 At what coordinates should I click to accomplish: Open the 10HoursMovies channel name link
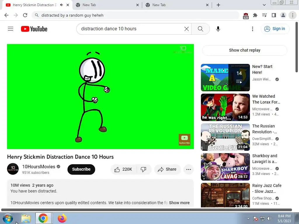39,167
